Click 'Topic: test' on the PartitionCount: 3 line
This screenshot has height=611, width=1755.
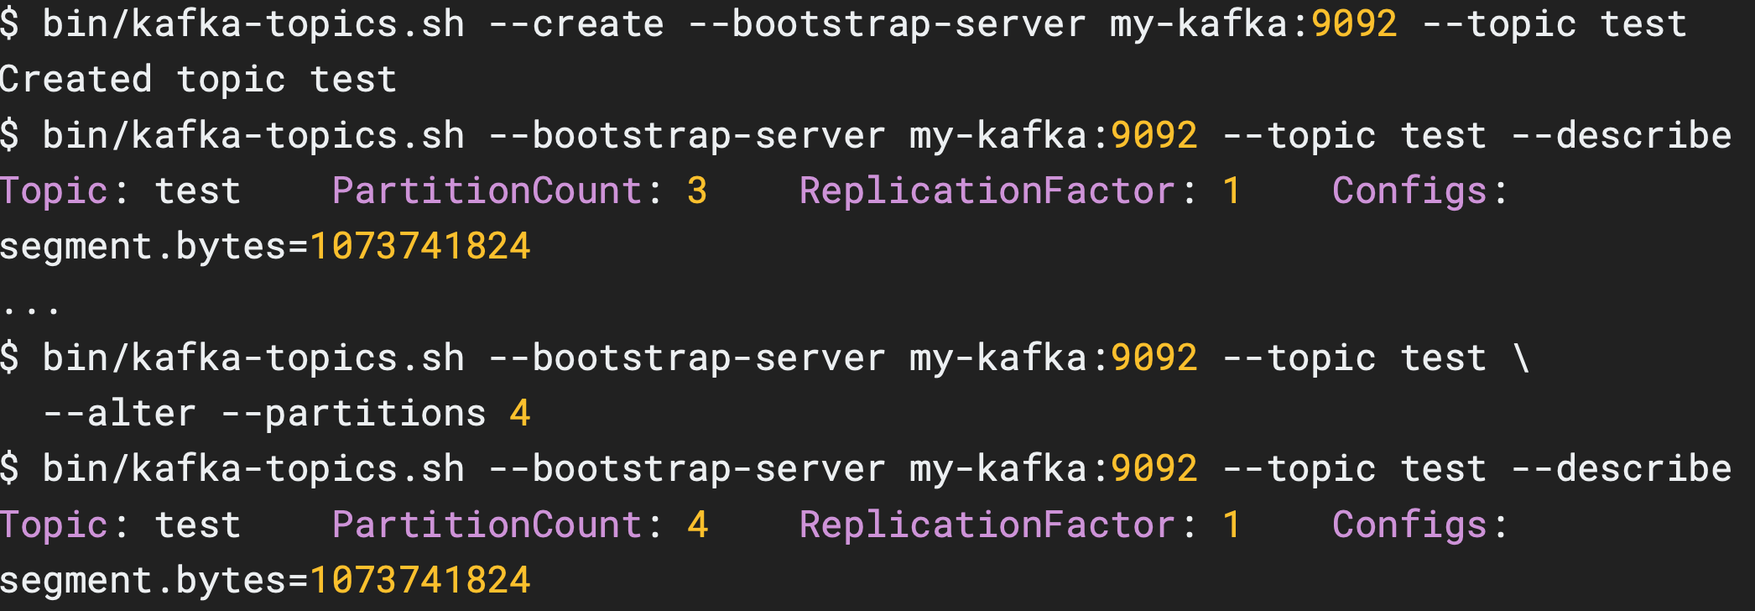pos(120,191)
